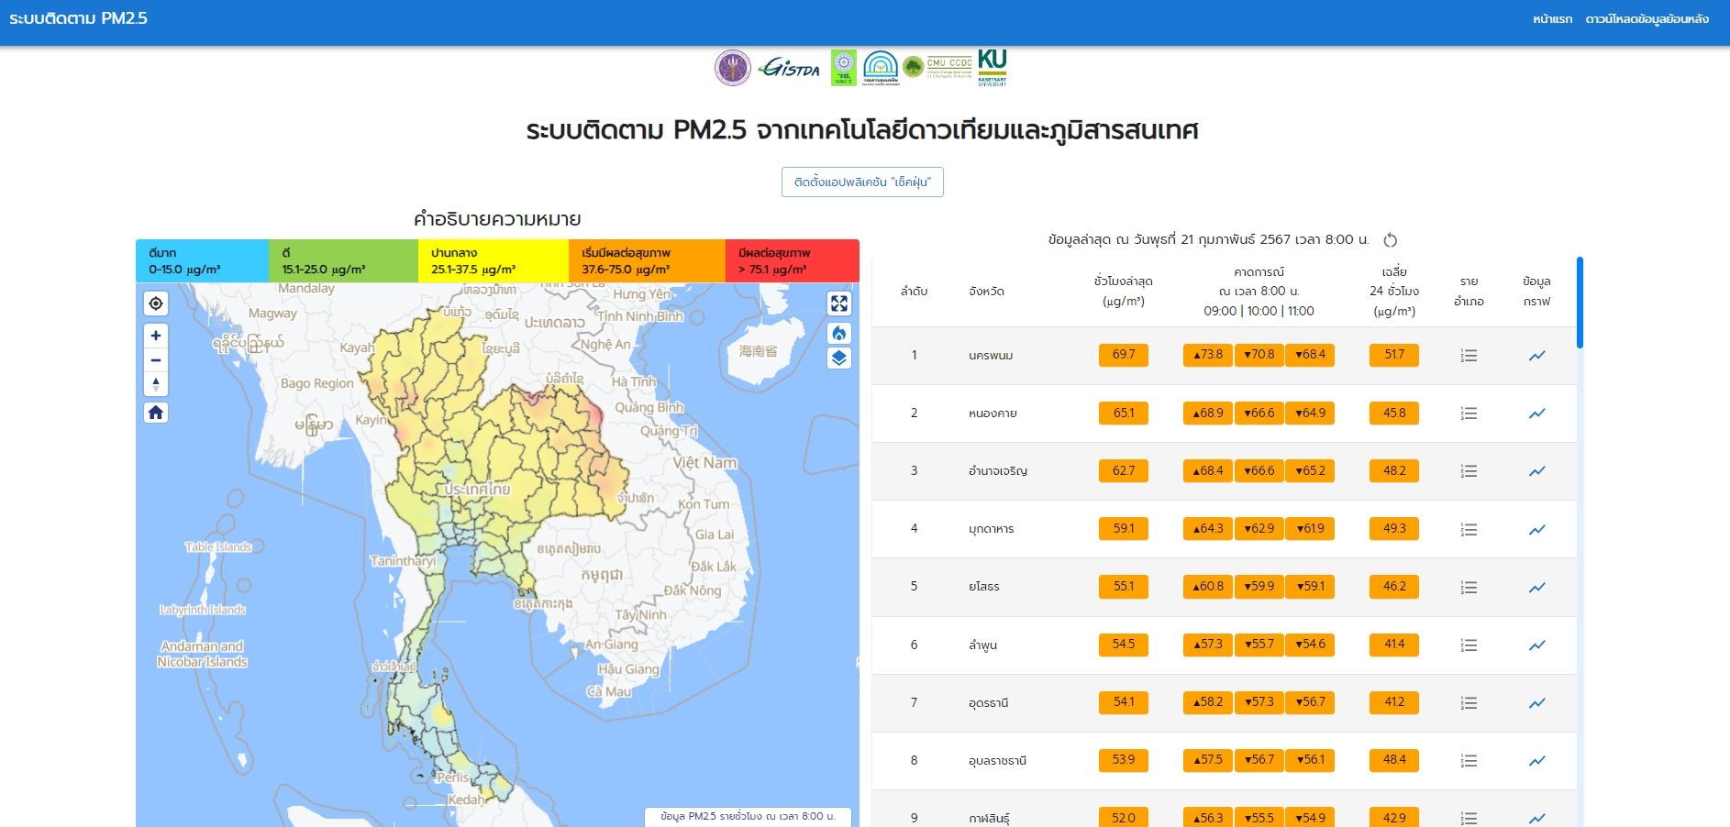Click อุบลราชธานี 24-hour average 48.4

click(1394, 760)
